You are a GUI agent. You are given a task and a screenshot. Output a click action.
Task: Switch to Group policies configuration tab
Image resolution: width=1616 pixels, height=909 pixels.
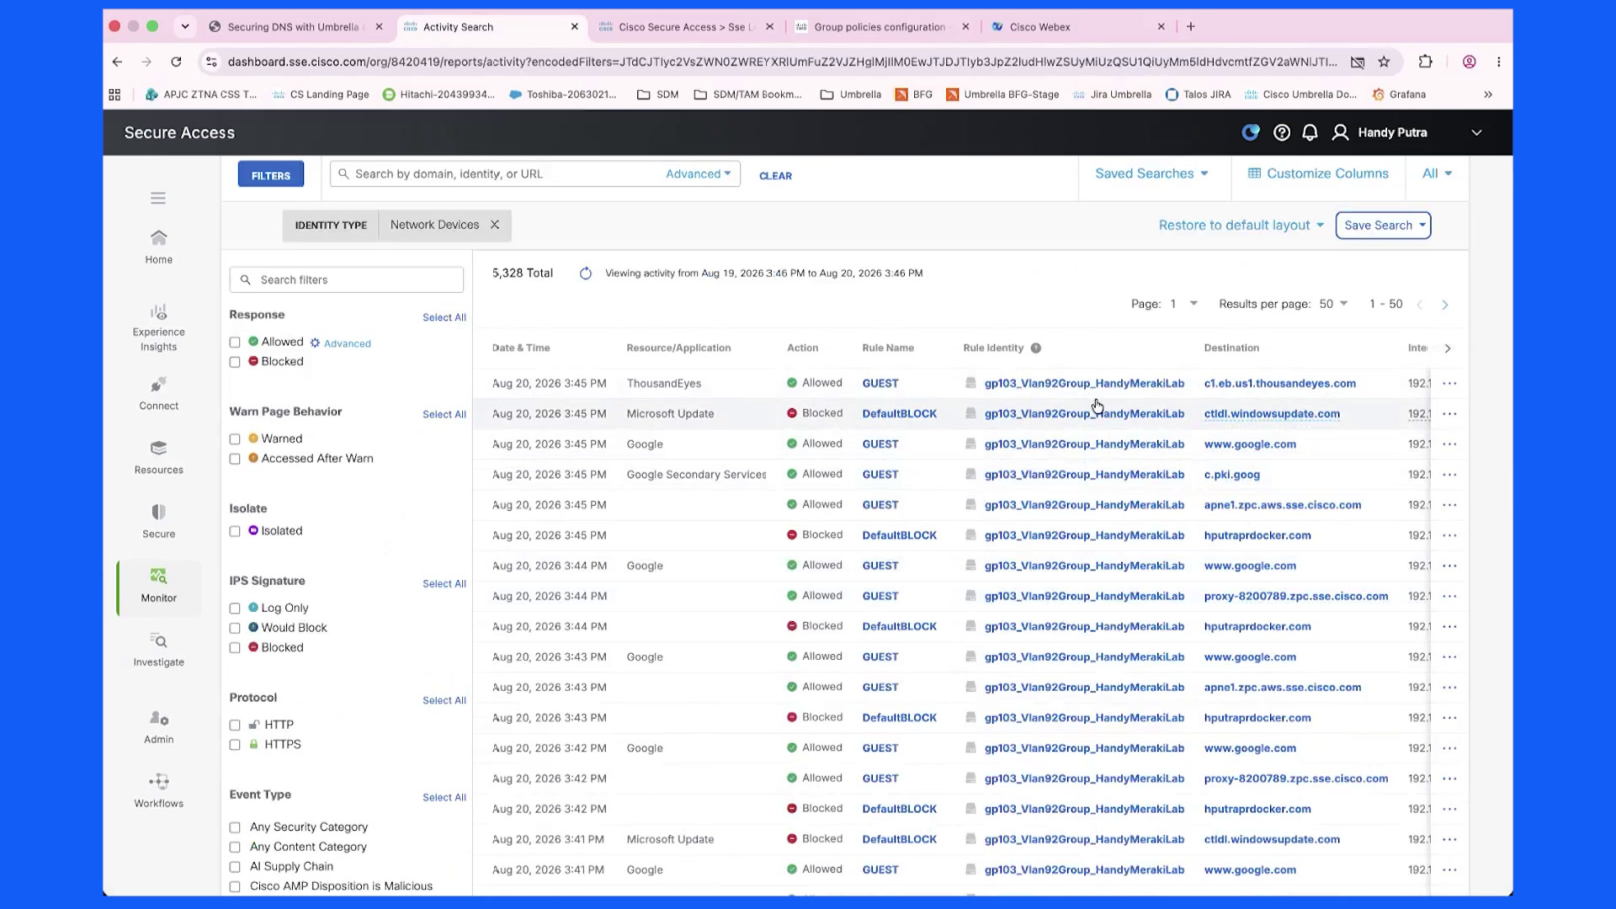tap(880, 27)
